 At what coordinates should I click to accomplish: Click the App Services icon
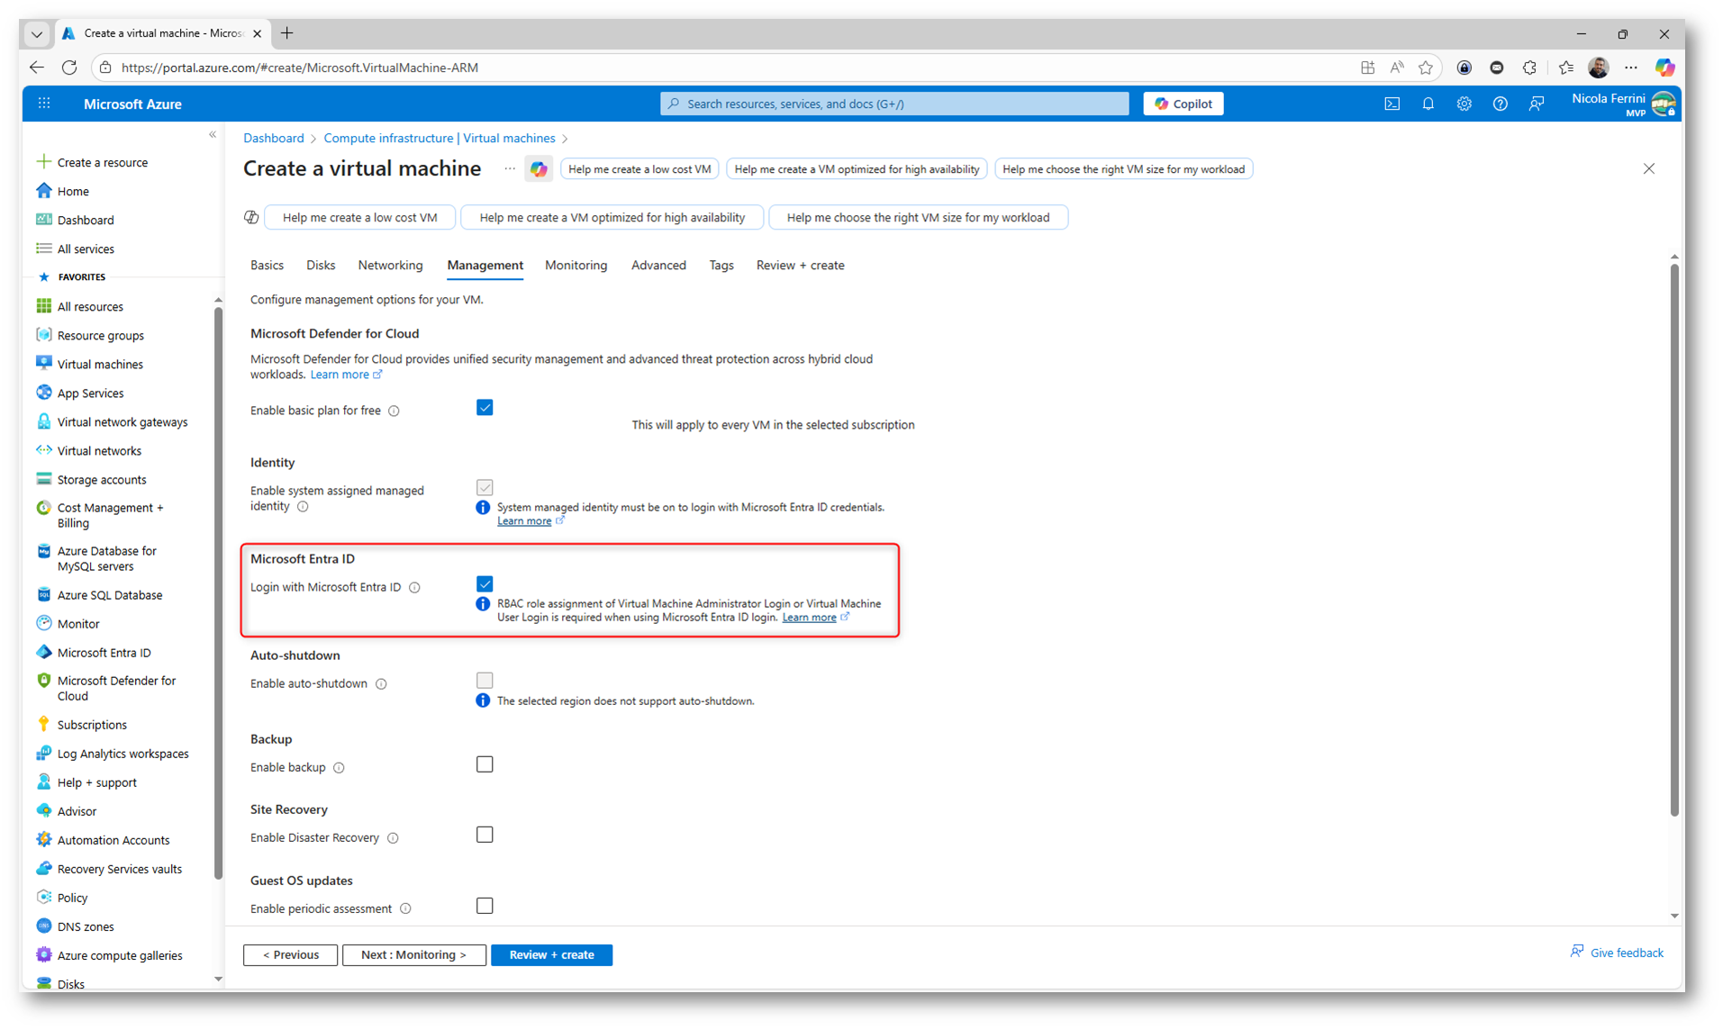point(43,393)
